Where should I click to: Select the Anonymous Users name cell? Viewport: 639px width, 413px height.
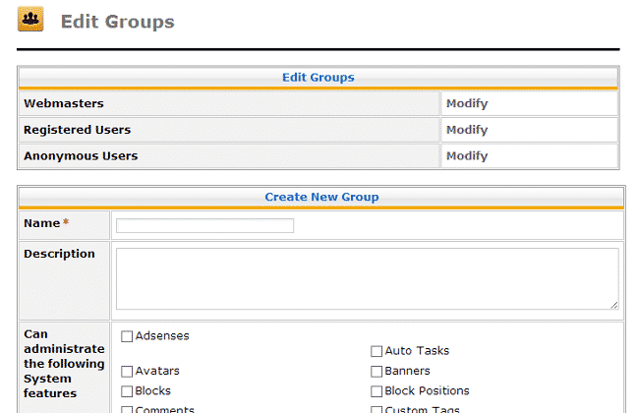[80, 155]
